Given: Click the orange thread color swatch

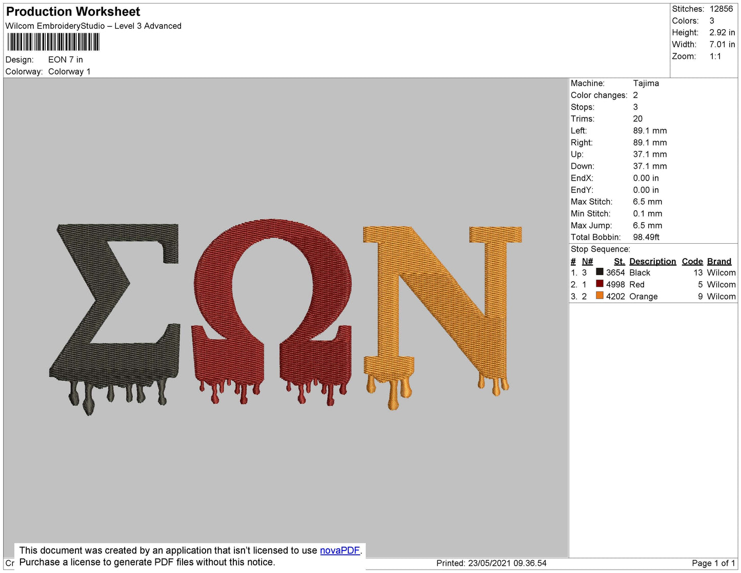Looking at the screenshot, I should [599, 295].
